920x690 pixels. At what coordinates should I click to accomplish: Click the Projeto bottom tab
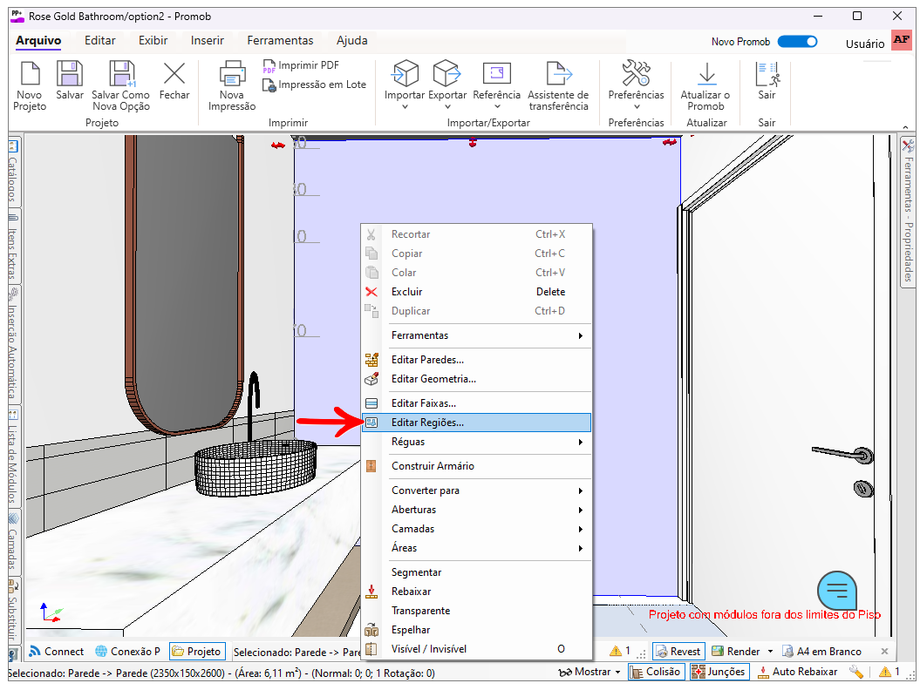(197, 652)
